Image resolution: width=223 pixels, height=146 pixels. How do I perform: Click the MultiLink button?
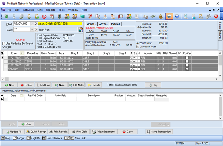[43, 85]
